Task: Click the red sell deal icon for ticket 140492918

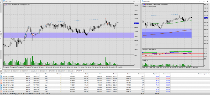Action: [x=1, y=92]
